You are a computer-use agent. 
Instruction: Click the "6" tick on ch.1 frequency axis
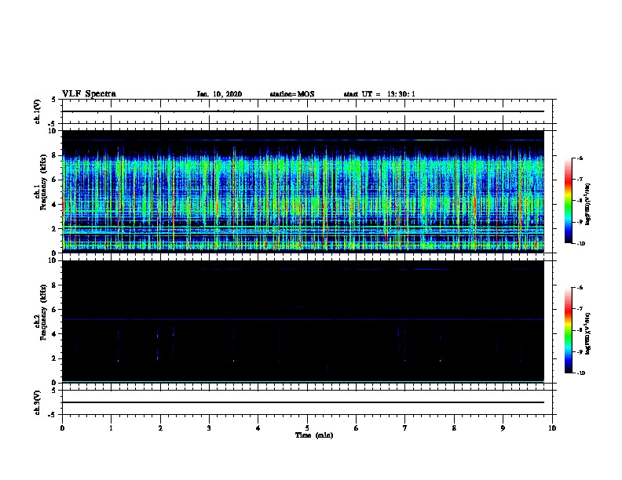[54, 180]
